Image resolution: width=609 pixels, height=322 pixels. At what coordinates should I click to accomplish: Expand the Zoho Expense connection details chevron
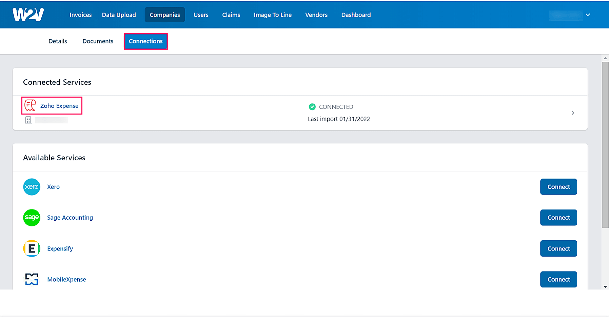tap(573, 113)
